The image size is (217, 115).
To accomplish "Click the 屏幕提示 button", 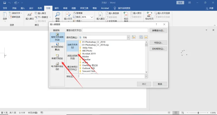I will click(x=158, y=31).
